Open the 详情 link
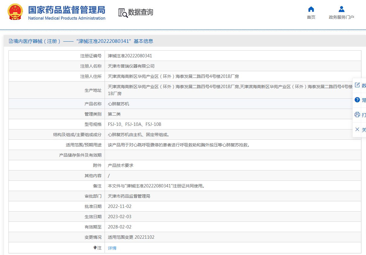 pos(112,248)
